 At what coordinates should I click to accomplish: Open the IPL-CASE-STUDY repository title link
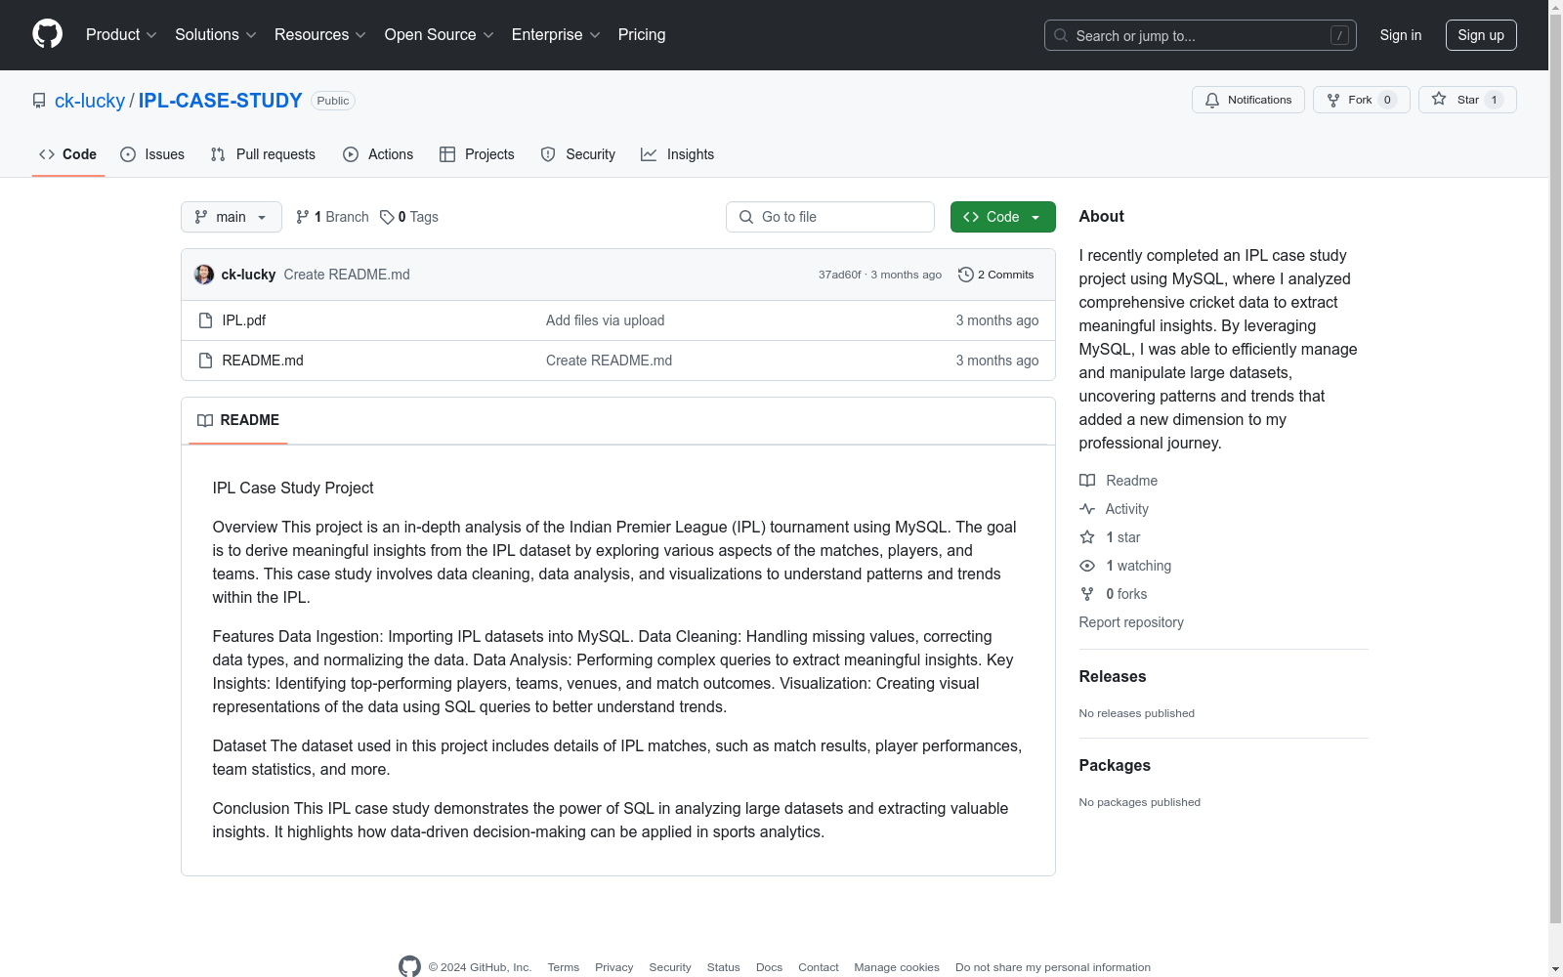221,101
